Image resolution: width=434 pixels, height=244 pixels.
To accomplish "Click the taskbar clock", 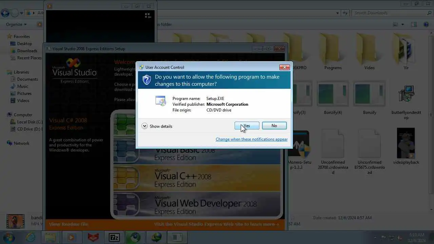I will point(416,237).
